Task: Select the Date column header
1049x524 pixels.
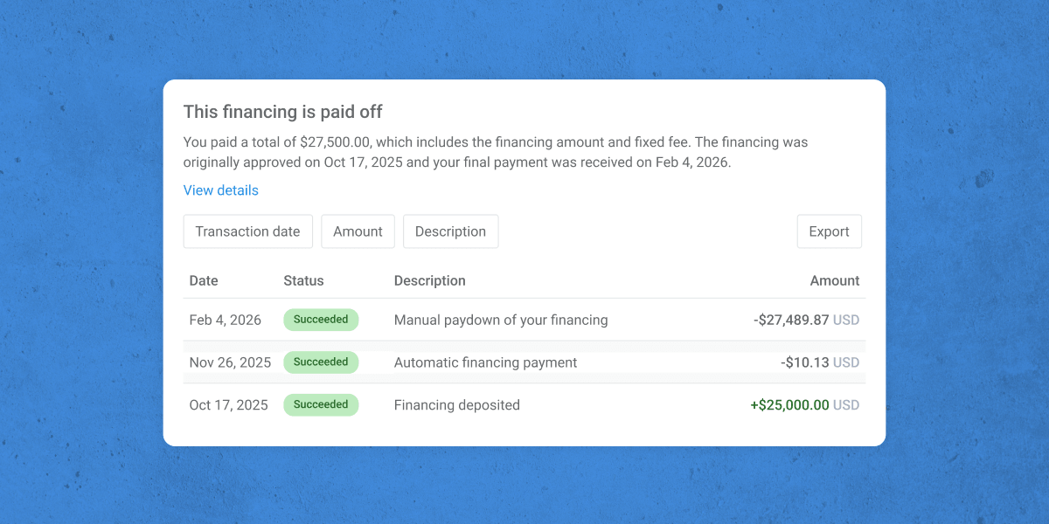Action: [204, 280]
